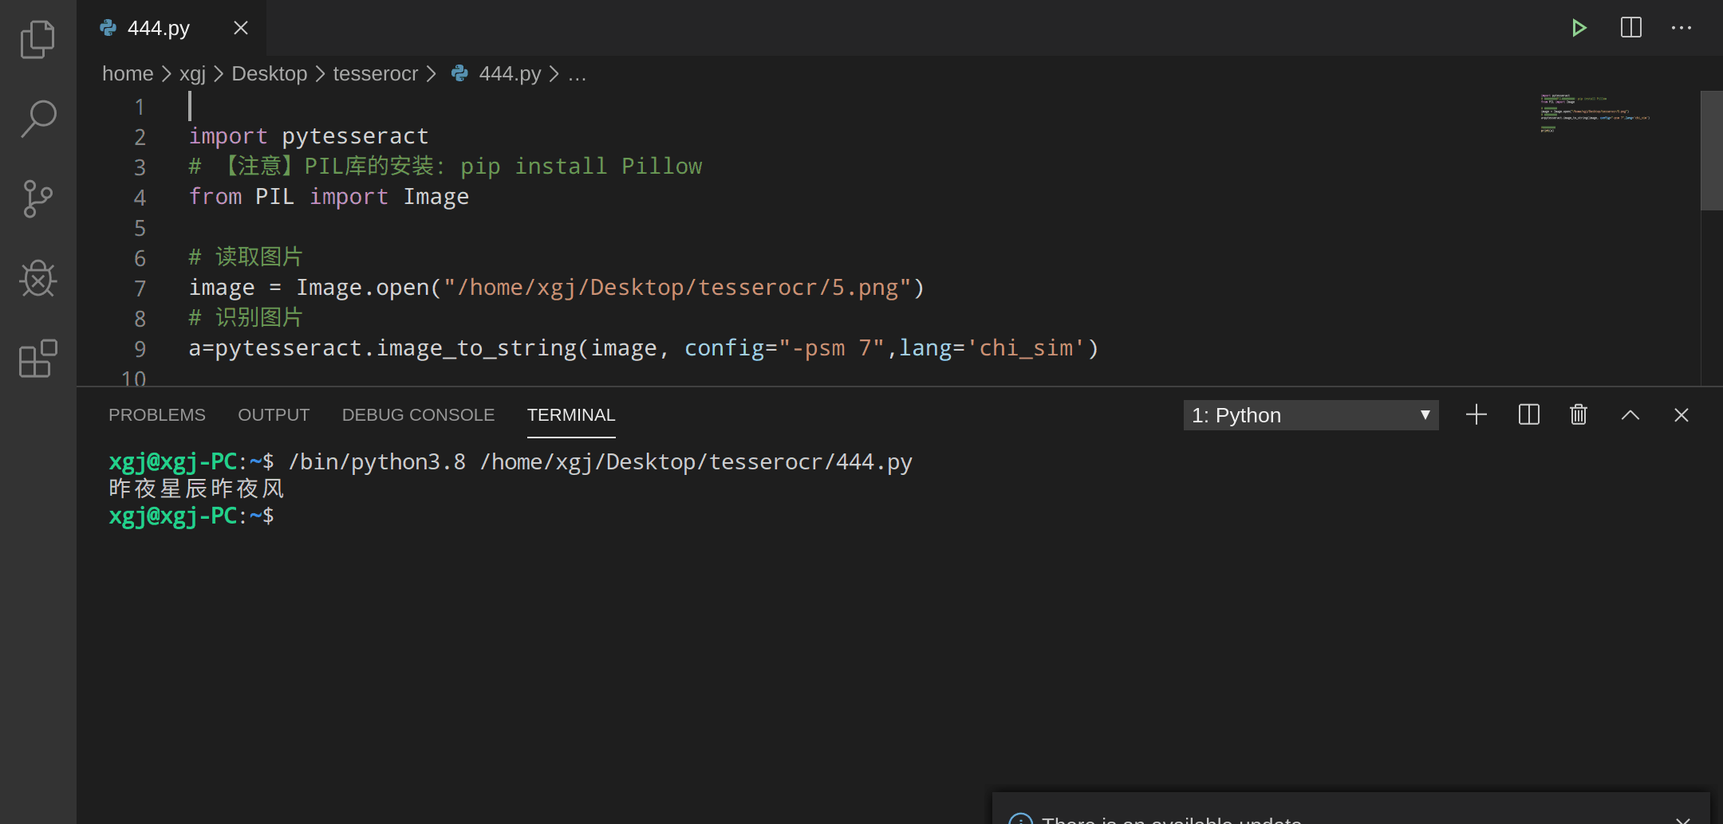Switch to the OUTPUT panel tab
Image resolution: width=1723 pixels, height=824 pixels.
coord(274,415)
